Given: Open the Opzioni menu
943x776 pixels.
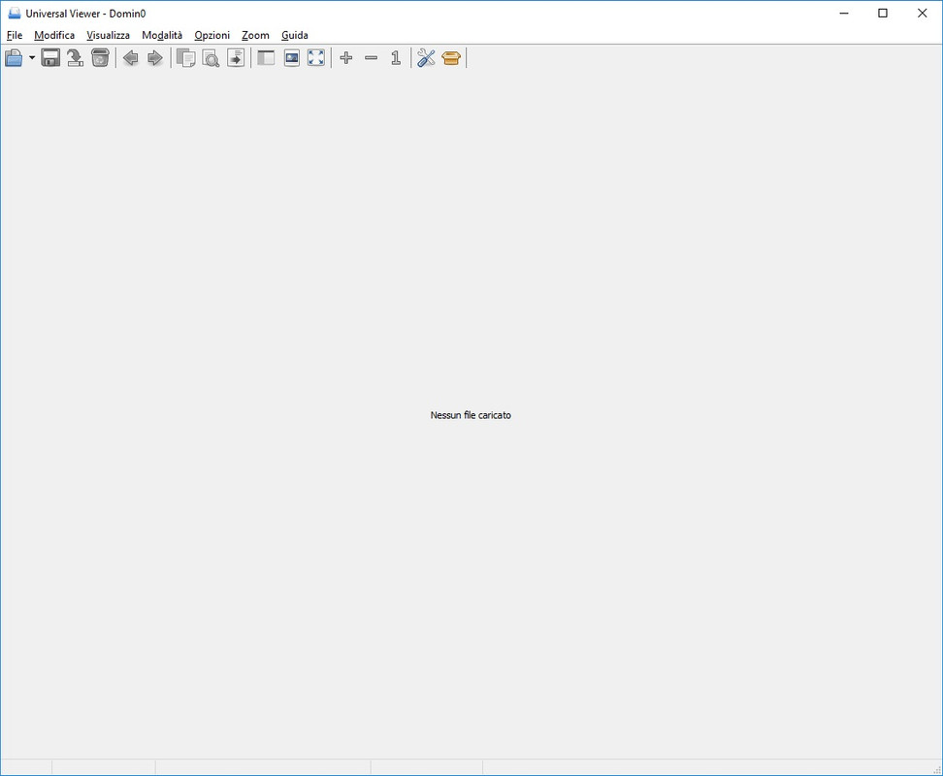Looking at the screenshot, I should [x=211, y=35].
